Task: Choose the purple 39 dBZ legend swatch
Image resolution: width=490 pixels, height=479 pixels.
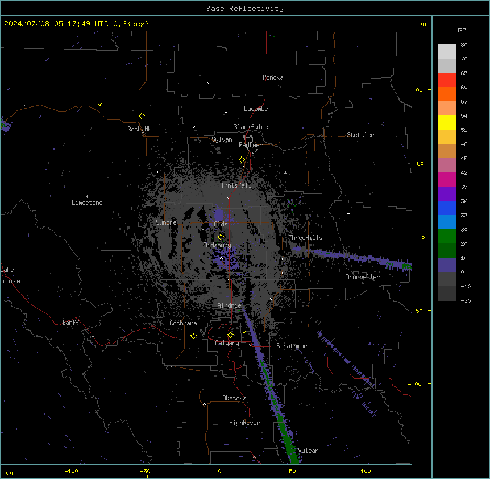Action: pyautogui.click(x=447, y=193)
